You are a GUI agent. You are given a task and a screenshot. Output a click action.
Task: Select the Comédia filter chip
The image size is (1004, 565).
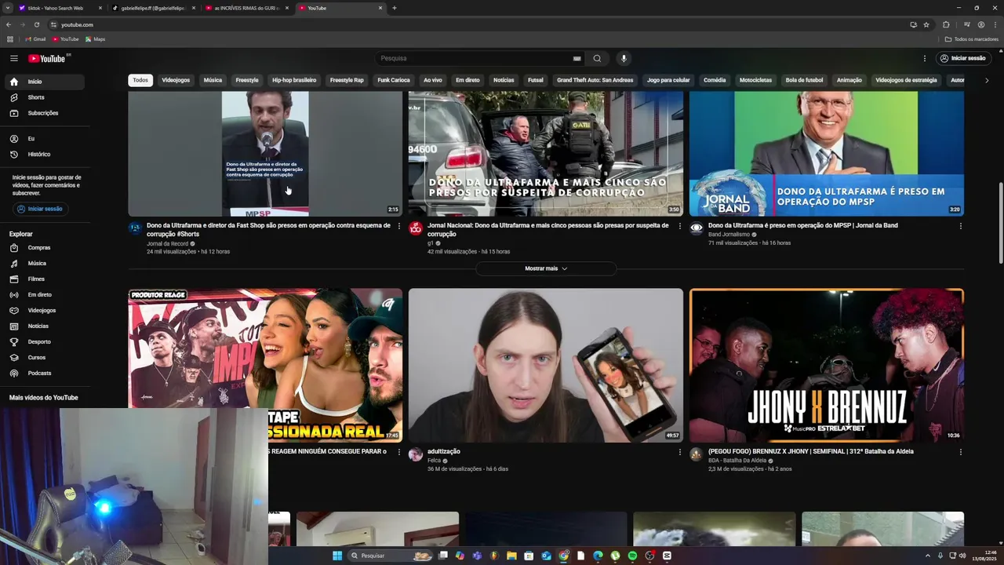point(715,80)
